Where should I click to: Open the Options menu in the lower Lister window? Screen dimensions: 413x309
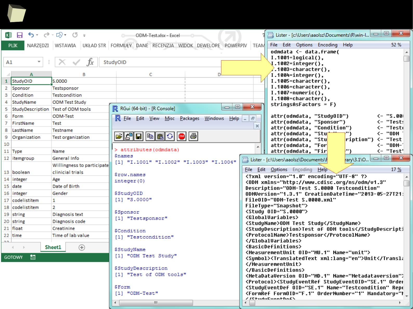(279, 170)
